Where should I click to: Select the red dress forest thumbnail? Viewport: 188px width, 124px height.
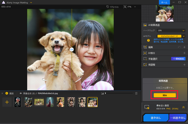[x=50, y=102]
